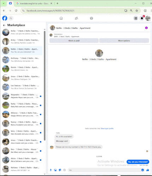Click the voice clip microphone icon
The height and width of the screenshot is (176, 152).
[x=51, y=170]
